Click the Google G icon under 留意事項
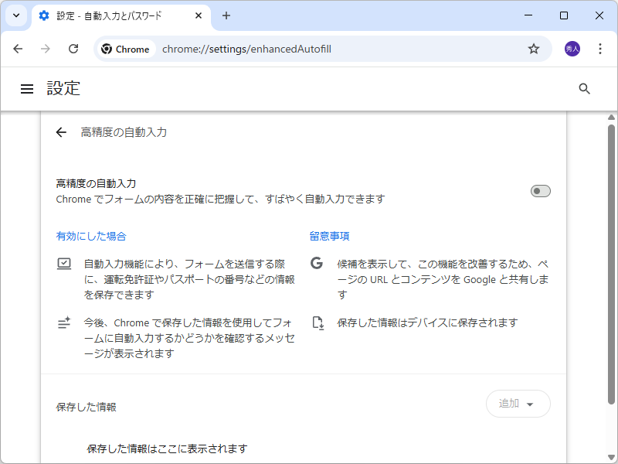 click(x=316, y=263)
